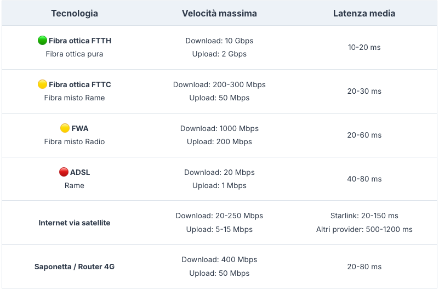Click the red circle next to ADSL

point(64,172)
